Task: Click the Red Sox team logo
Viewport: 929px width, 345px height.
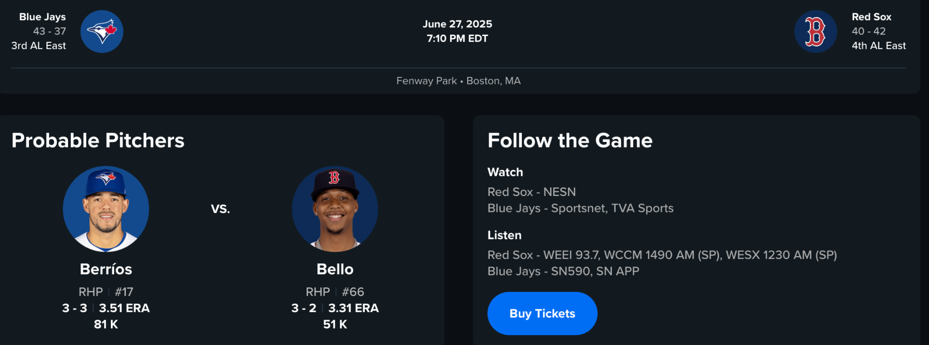Action: 815,31
